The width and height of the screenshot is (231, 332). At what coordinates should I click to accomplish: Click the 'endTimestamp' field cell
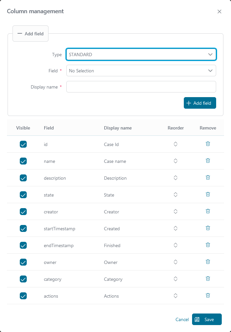59,245
